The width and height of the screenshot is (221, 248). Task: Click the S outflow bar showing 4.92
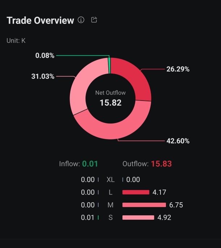coord(138,217)
